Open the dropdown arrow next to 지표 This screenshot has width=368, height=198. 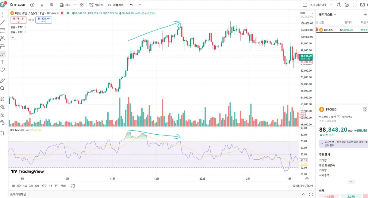coord(75,5)
